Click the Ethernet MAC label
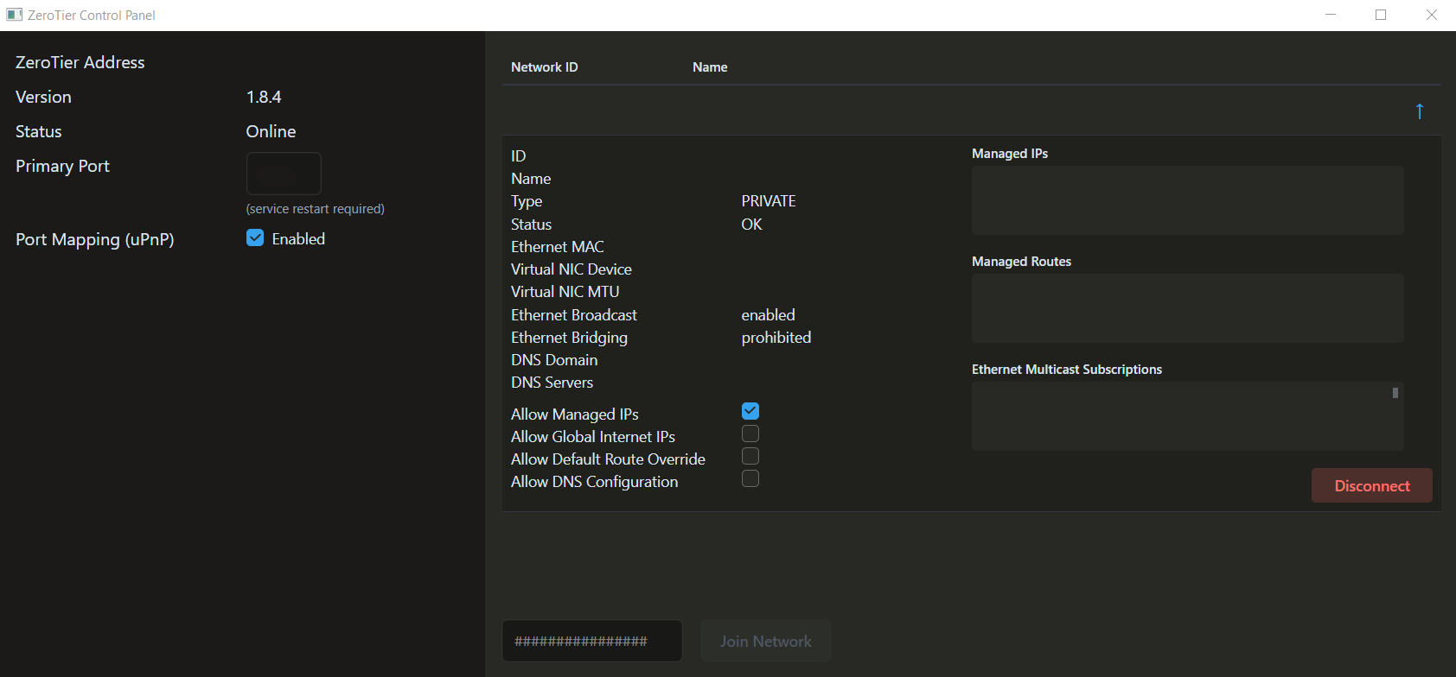 pos(558,247)
